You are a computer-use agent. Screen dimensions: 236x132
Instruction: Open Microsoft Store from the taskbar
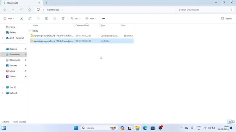tap(153, 128)
